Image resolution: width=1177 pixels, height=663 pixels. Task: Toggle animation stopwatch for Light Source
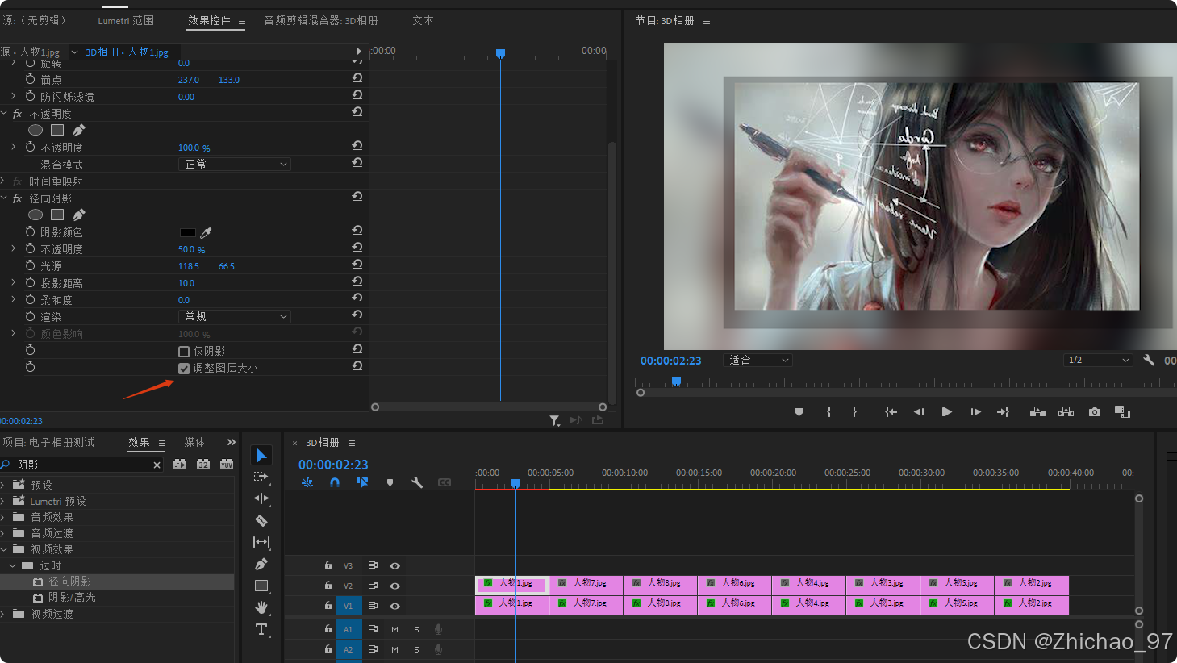(x=30, y=265)
